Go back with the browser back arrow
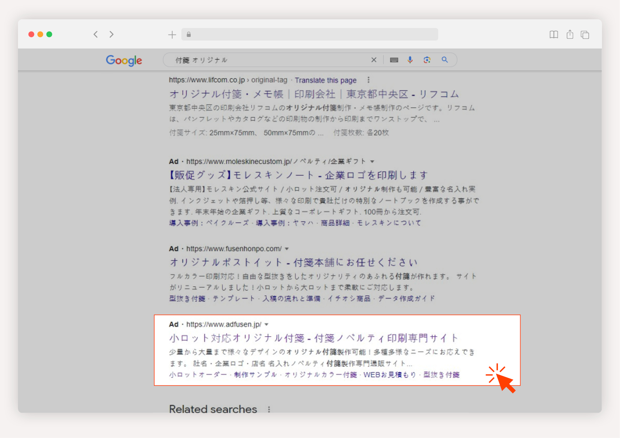 [96, 34]
